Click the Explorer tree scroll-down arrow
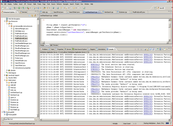173x126 pixels. [38, 116]
